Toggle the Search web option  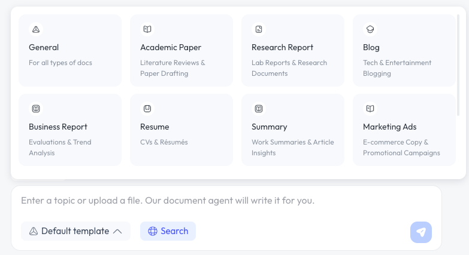pyautogui.click(x=168, y=231)
